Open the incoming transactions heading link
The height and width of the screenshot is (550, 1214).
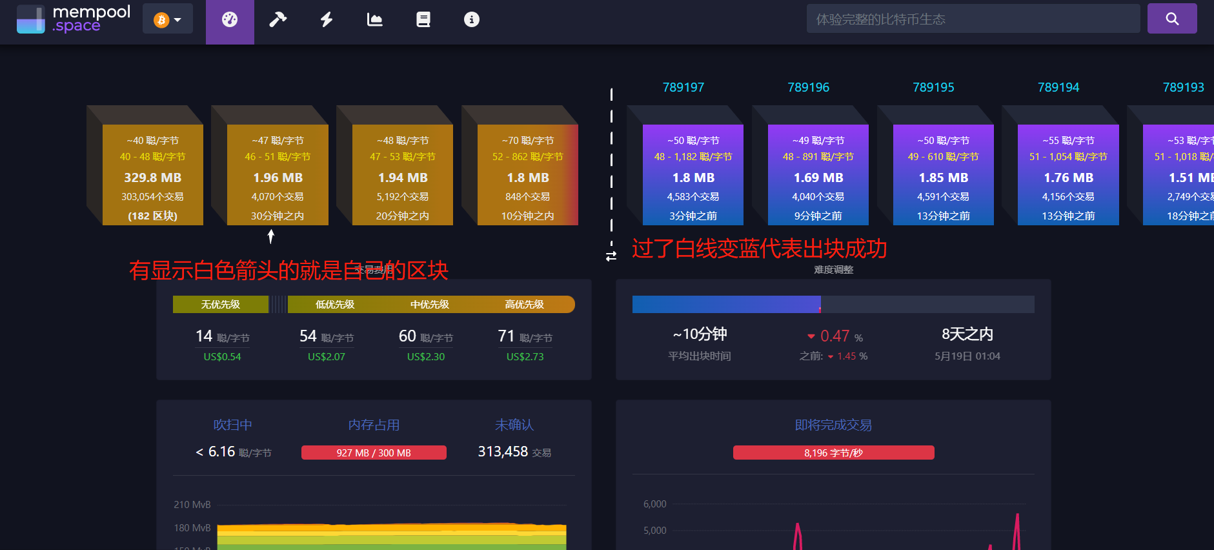[x=833, y=425]
